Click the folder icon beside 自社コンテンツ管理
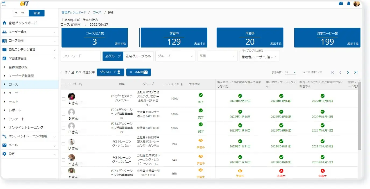This screenshot has width=370, height=189. 4,50
